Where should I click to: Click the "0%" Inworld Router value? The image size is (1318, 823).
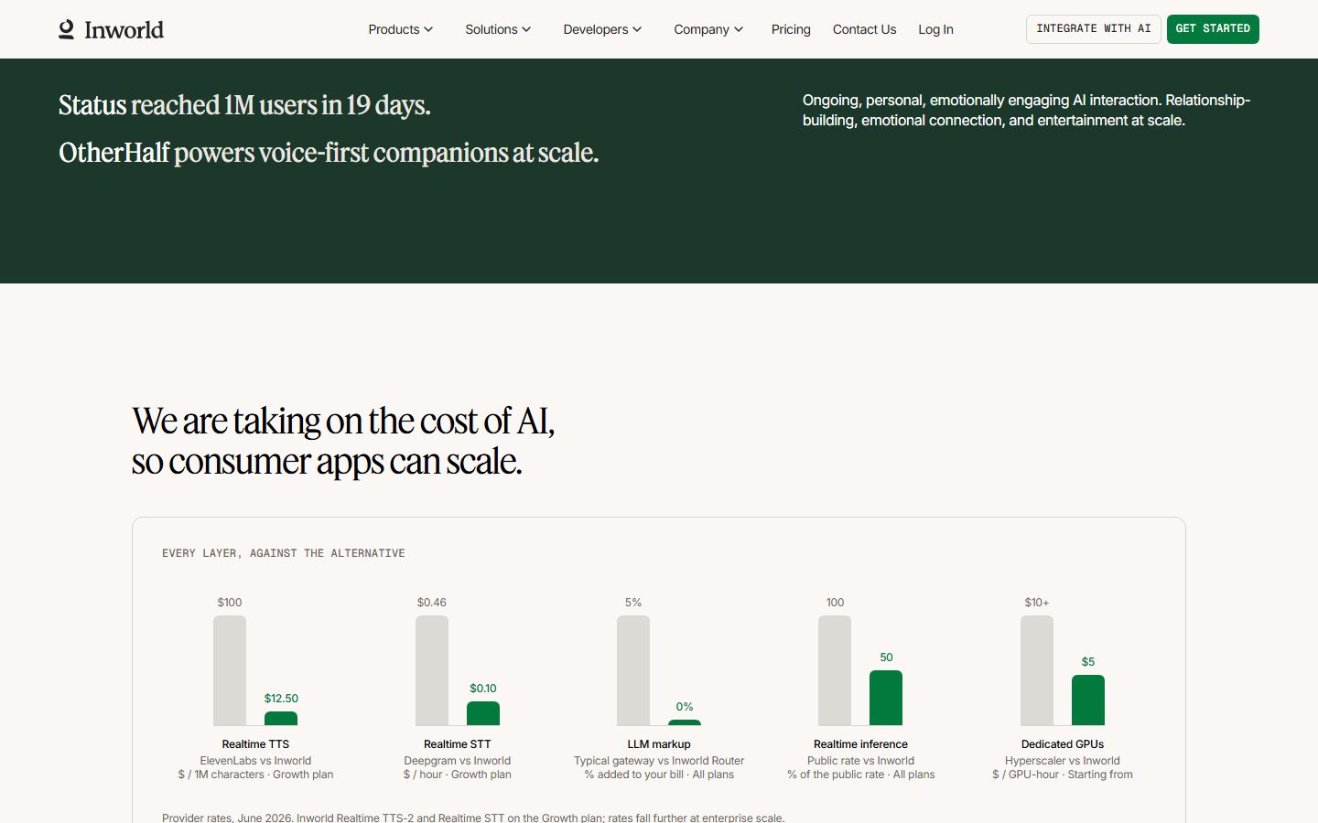coord(685,707)
